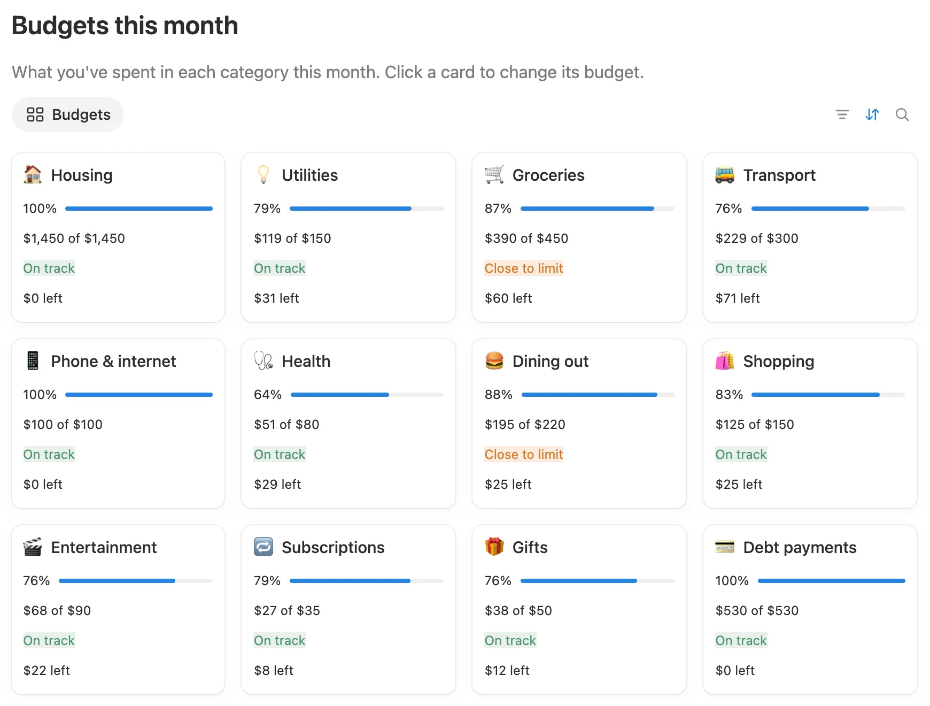Click the Debt payments credit card icon

725,547
